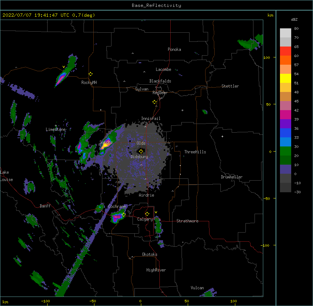
Task: Click the yellow V marker northwest of RockyMH
Action: 64,67
